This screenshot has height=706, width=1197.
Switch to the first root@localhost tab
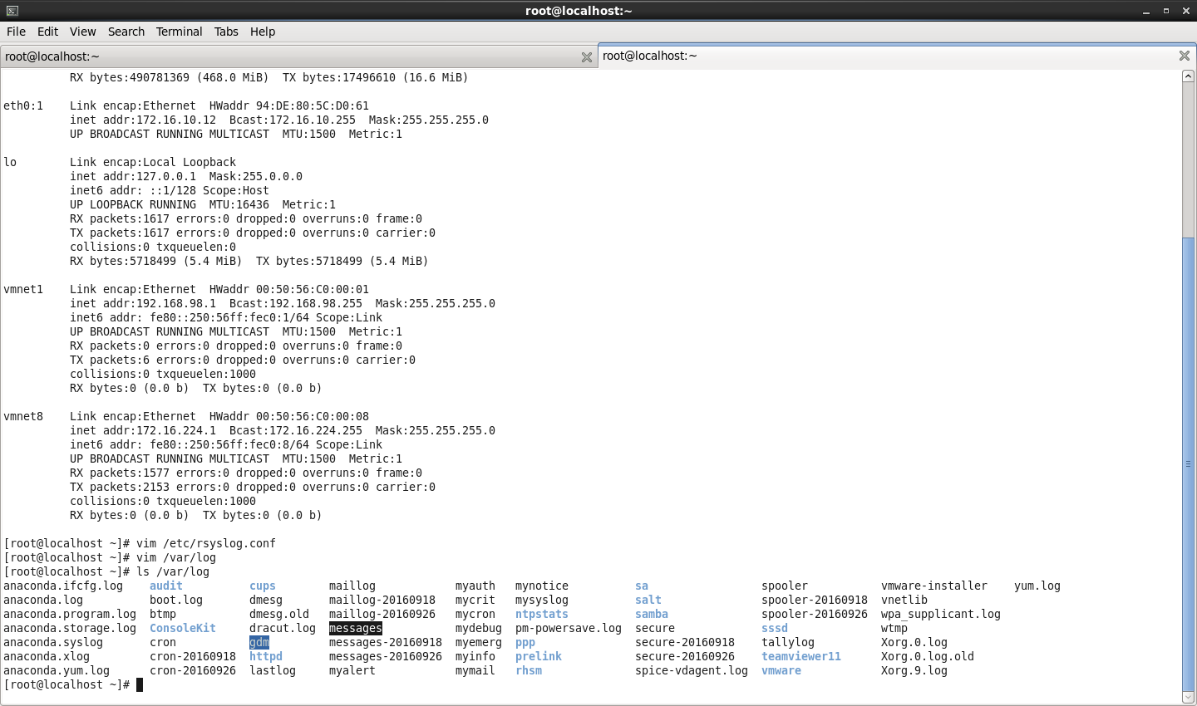point(298,56)
